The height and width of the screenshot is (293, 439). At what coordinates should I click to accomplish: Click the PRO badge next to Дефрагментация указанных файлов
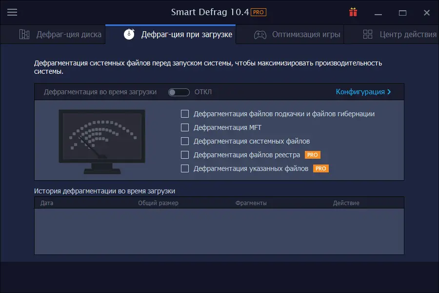pyautogui.click(x=321, y=168)
